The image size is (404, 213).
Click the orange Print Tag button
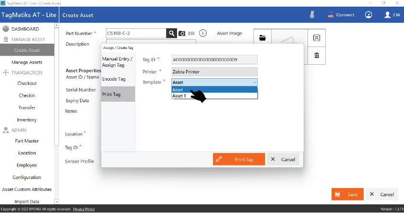click(x=239, y=159)
